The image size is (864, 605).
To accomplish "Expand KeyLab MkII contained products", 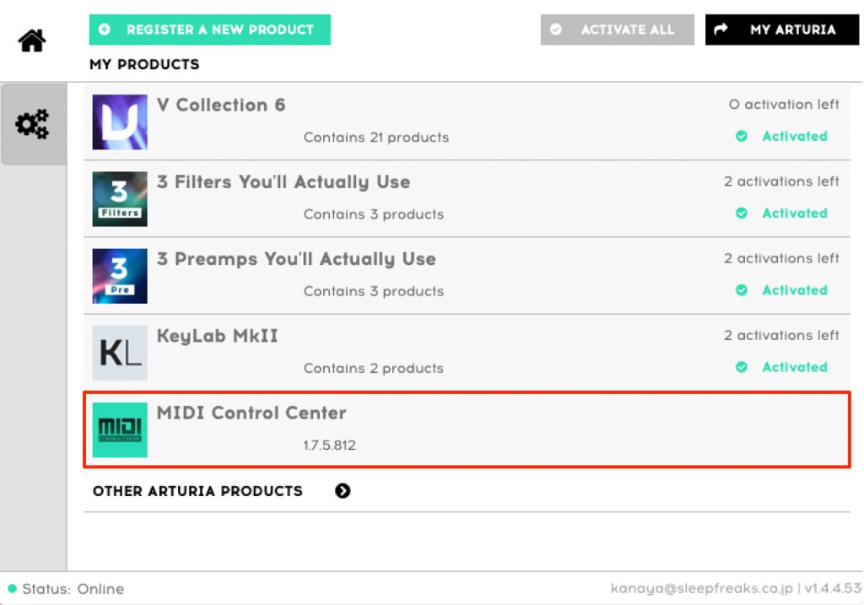I will click(373, 368).
